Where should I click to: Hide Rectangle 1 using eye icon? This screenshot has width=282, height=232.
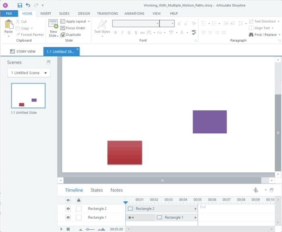(68, 217)
